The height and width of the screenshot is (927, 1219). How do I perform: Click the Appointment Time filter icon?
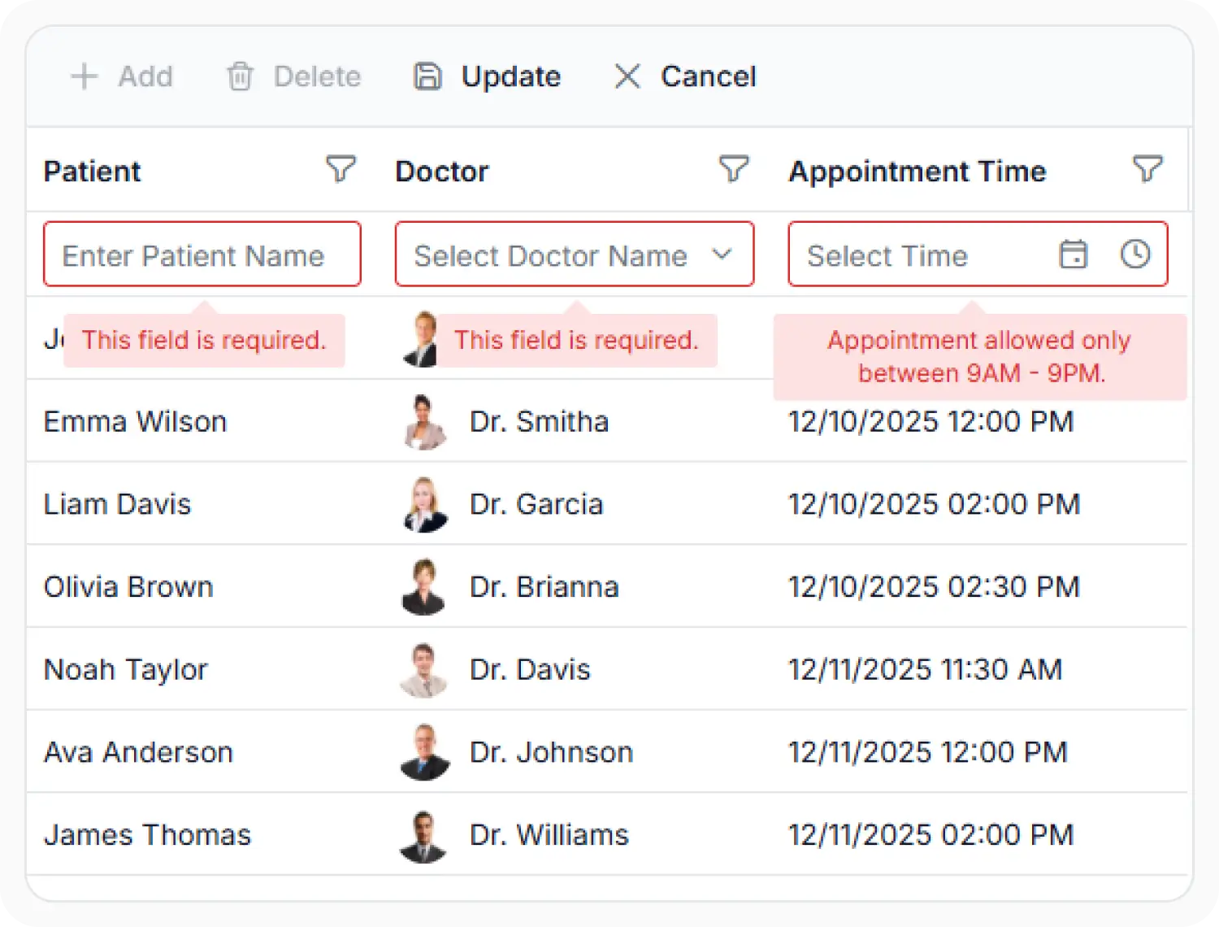(x=1147, y=170)
